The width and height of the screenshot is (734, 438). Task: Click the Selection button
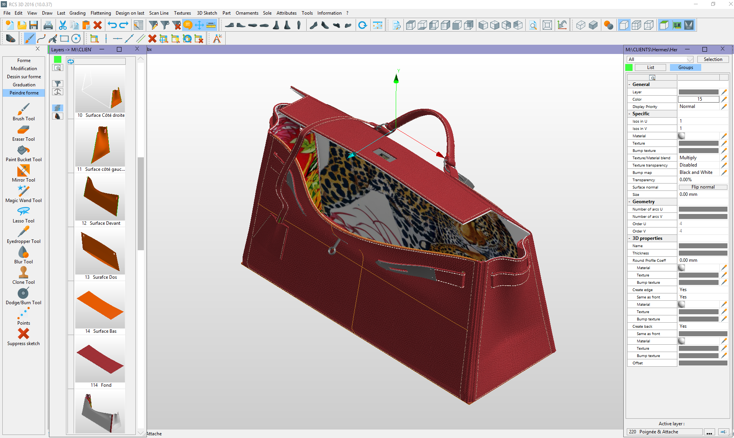(712, 59)
